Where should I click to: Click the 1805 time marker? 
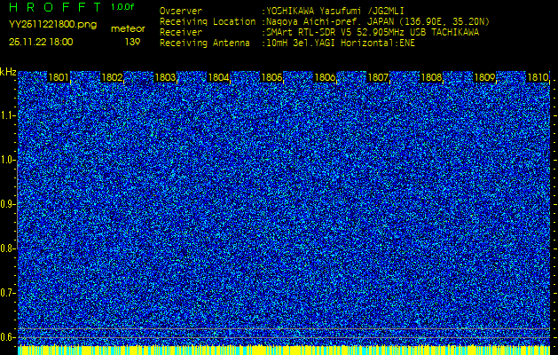(x=271, y=77)
